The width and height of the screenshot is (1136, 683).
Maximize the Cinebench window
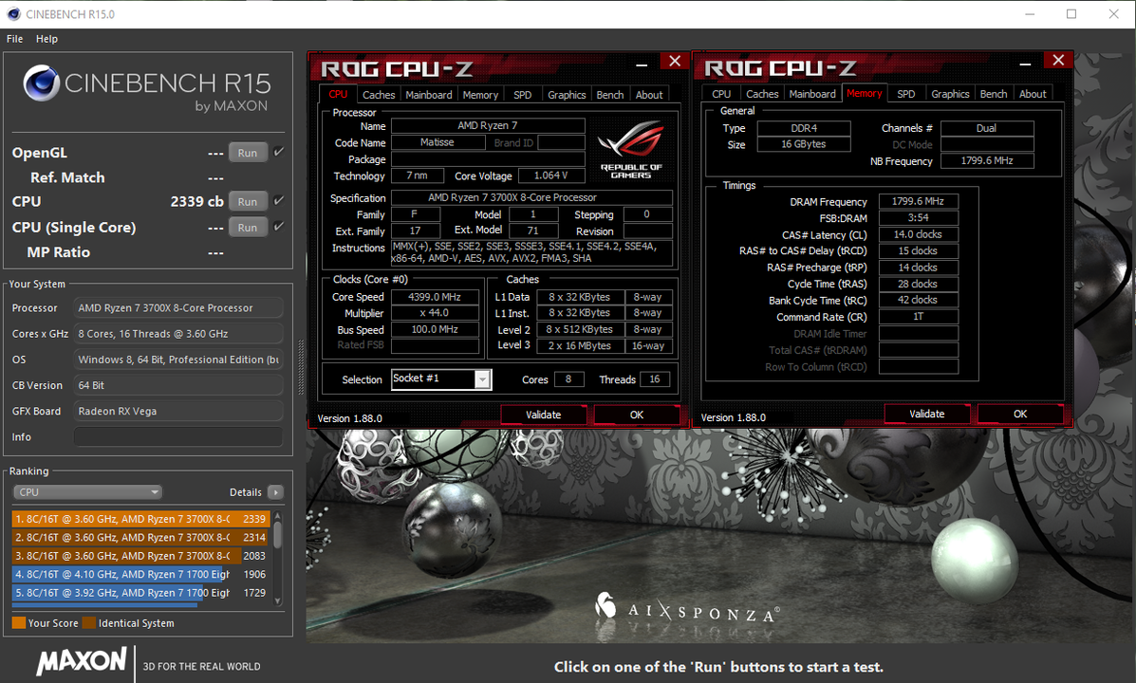coord(1071,14)
